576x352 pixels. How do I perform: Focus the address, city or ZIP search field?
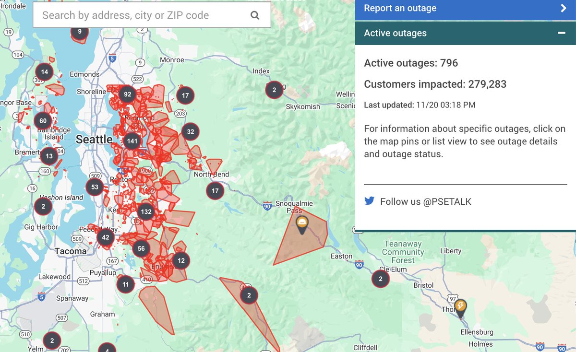(152, 15)
